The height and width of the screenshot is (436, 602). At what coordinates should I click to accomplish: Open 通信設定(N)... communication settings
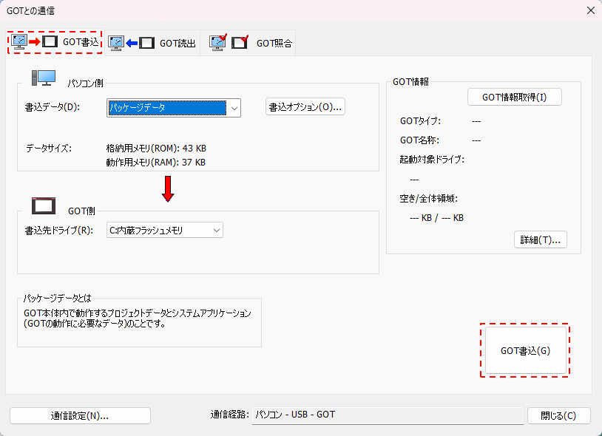click(x=80, y=415)
